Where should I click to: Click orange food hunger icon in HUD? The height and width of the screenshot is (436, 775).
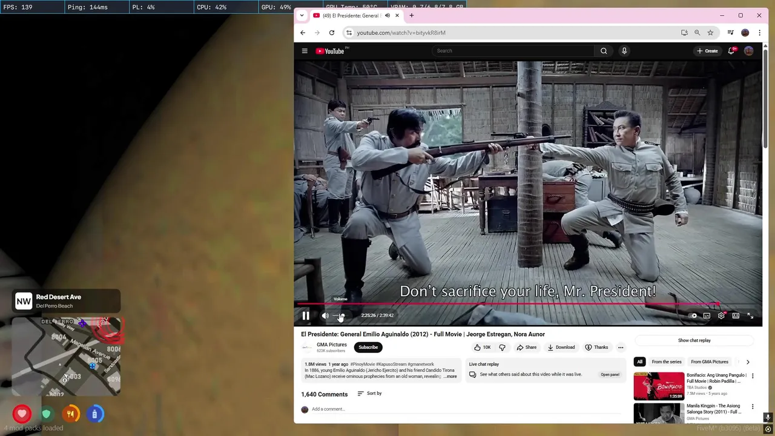coord(70,414)
